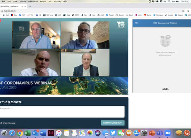Click the Submit Question button
Viewport: 191px width, 138px height.
113,123
